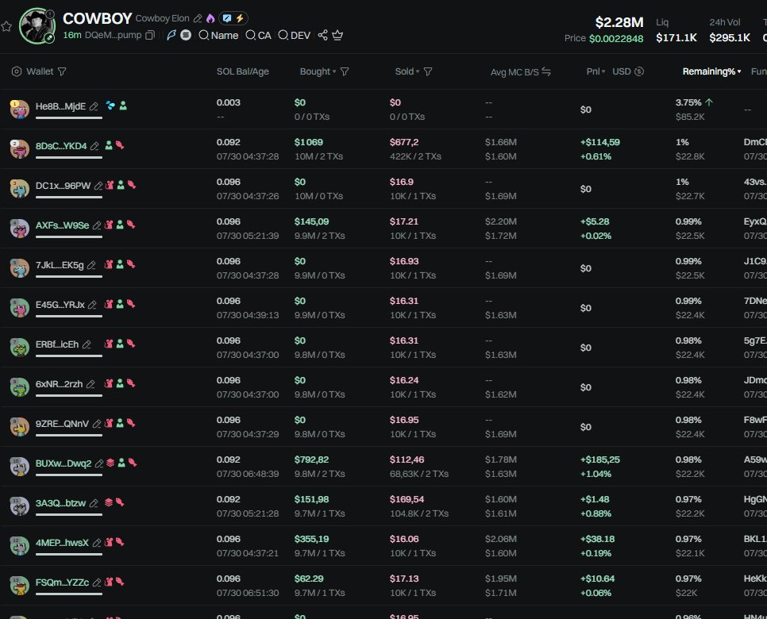Swap the Avg MC B/S display order
The image size is (767, 619).
pyautogui.click(x=546, y=72)
